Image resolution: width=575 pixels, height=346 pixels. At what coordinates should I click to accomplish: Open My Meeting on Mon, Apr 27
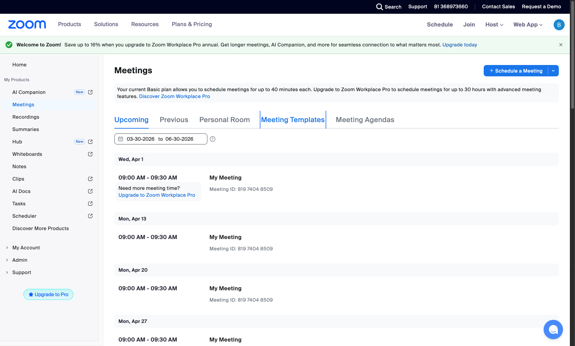coord(225,339)
